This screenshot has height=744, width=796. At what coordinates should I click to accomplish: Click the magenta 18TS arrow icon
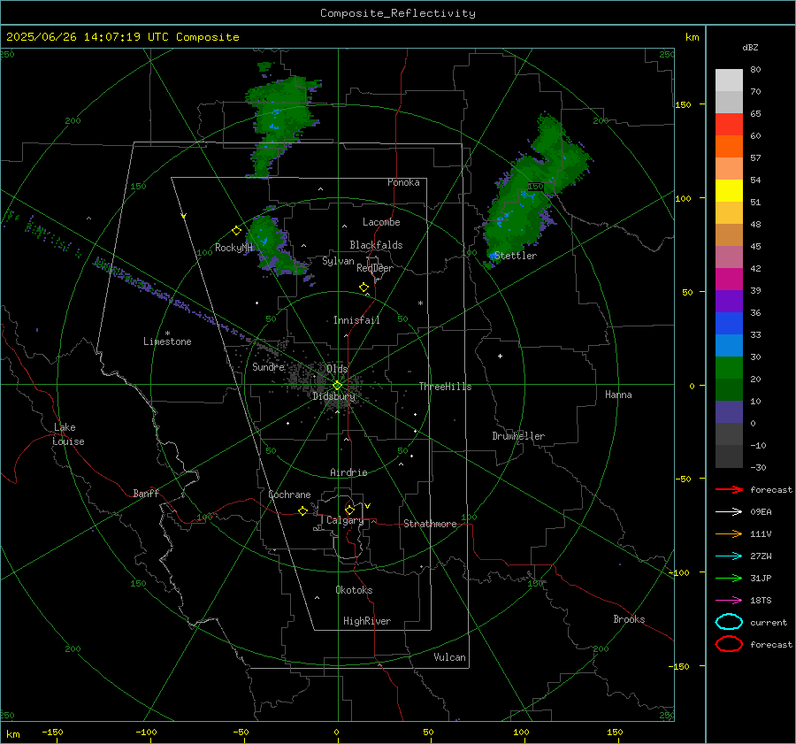(729, 601)
